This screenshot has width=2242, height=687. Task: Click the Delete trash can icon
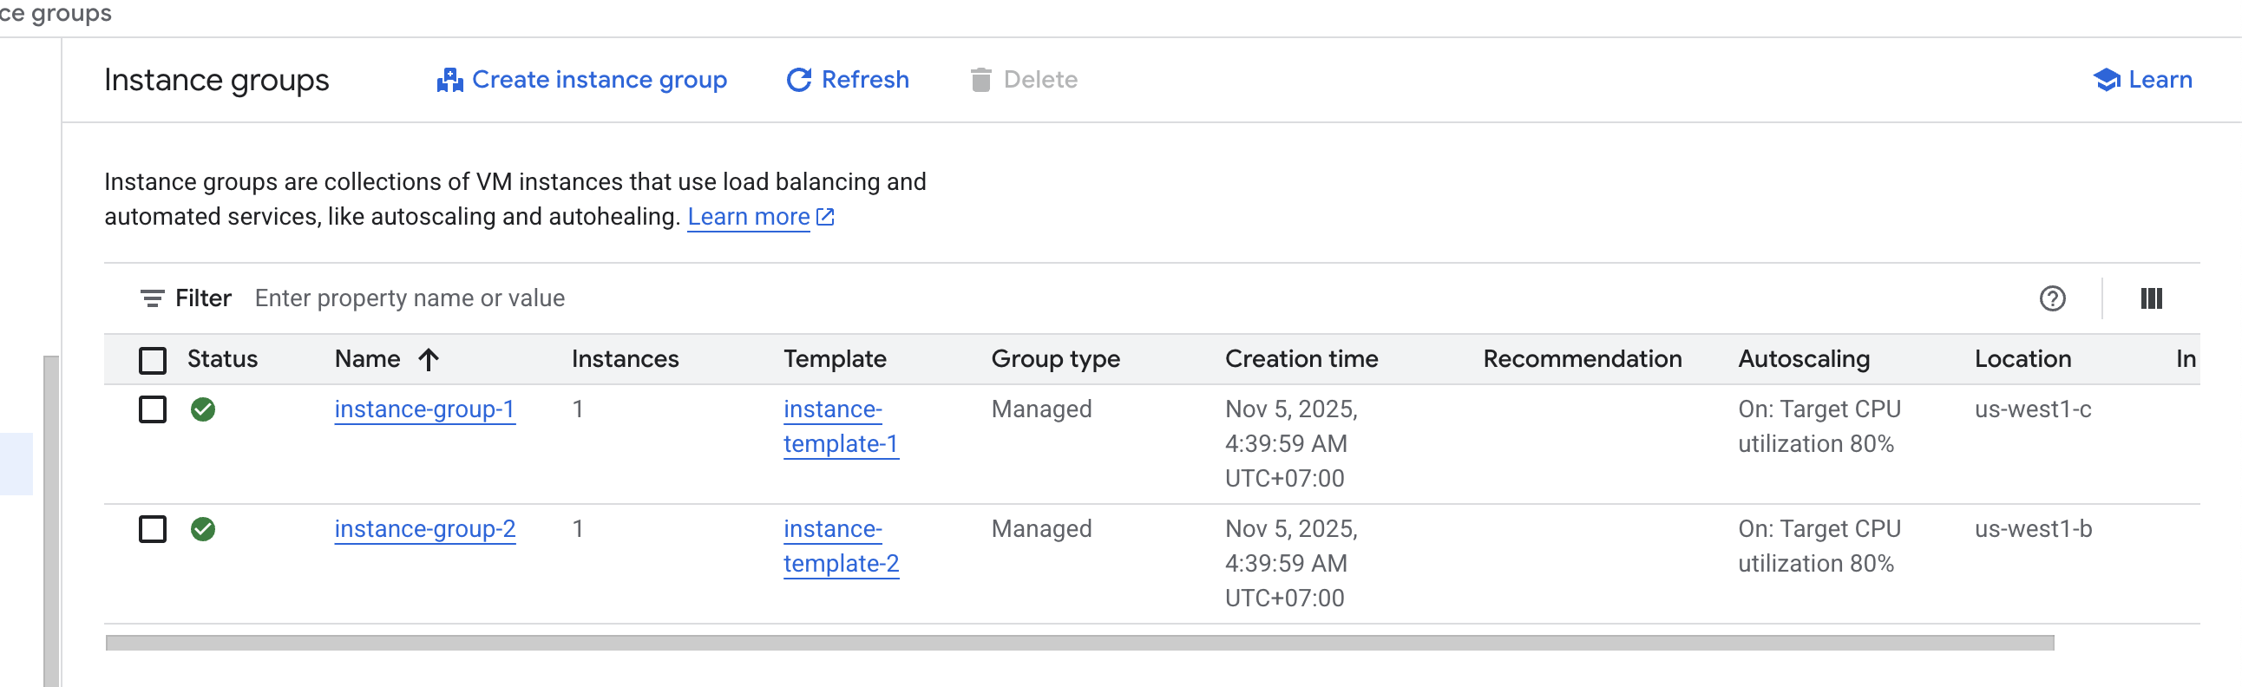[980, 80]
